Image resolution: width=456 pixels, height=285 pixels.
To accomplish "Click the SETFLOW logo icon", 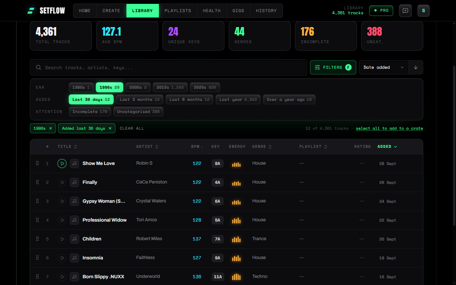I will 31,11.
